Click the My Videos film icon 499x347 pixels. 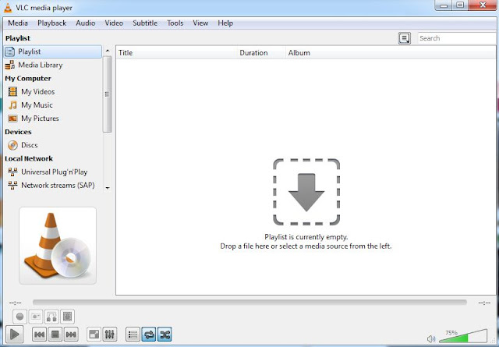click(x=12, y=92)
